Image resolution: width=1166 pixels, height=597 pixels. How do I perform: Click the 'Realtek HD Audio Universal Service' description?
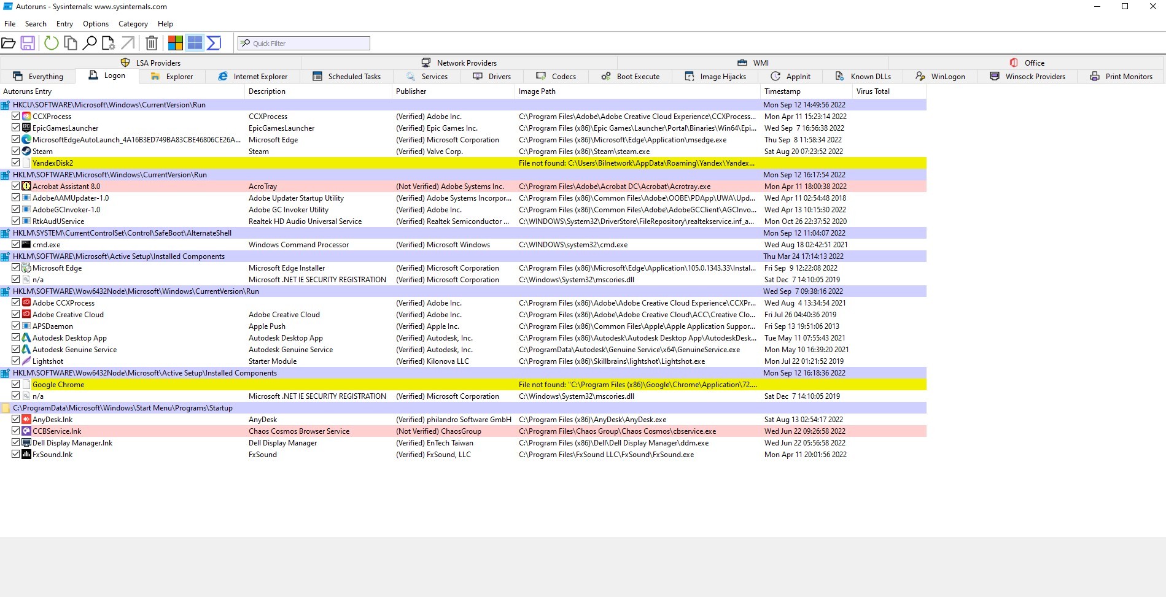[x=305, y=221]
